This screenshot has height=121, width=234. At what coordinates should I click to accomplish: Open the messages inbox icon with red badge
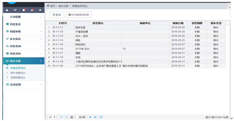click(x=32, y=10)
